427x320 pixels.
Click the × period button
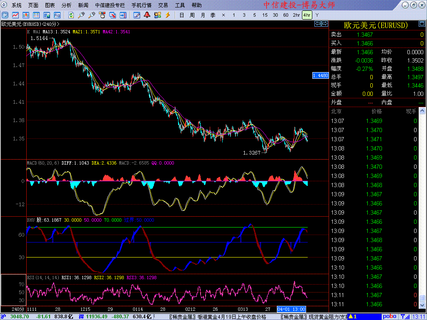tap(224, 15)
